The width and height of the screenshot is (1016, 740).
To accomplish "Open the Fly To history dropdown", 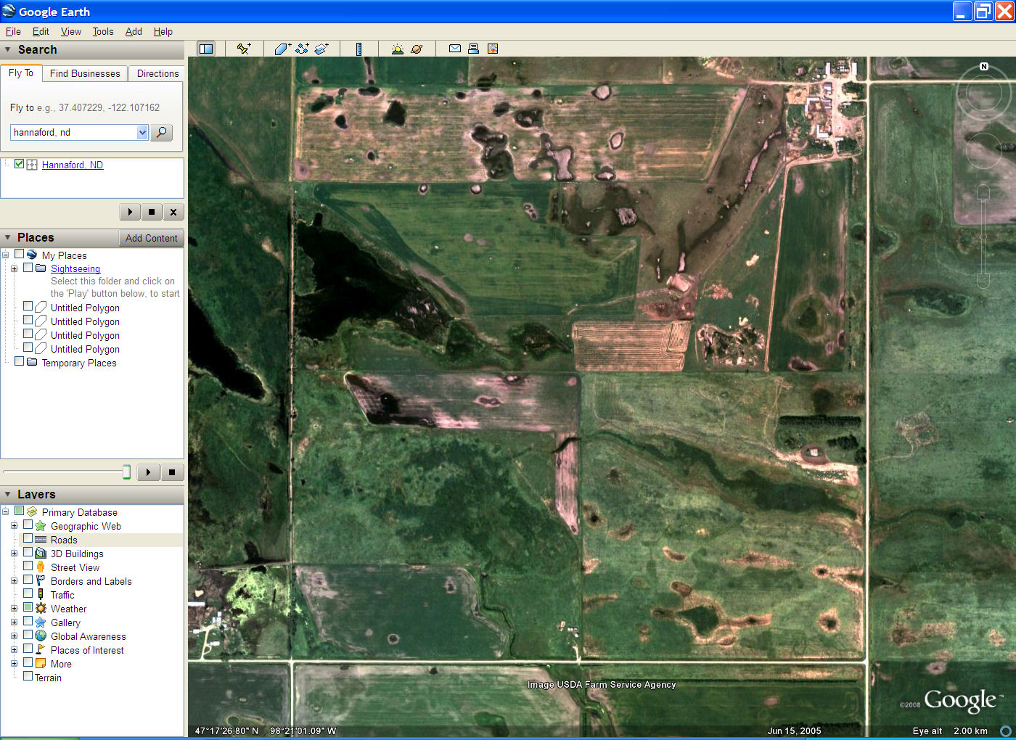I will point(142,132).
